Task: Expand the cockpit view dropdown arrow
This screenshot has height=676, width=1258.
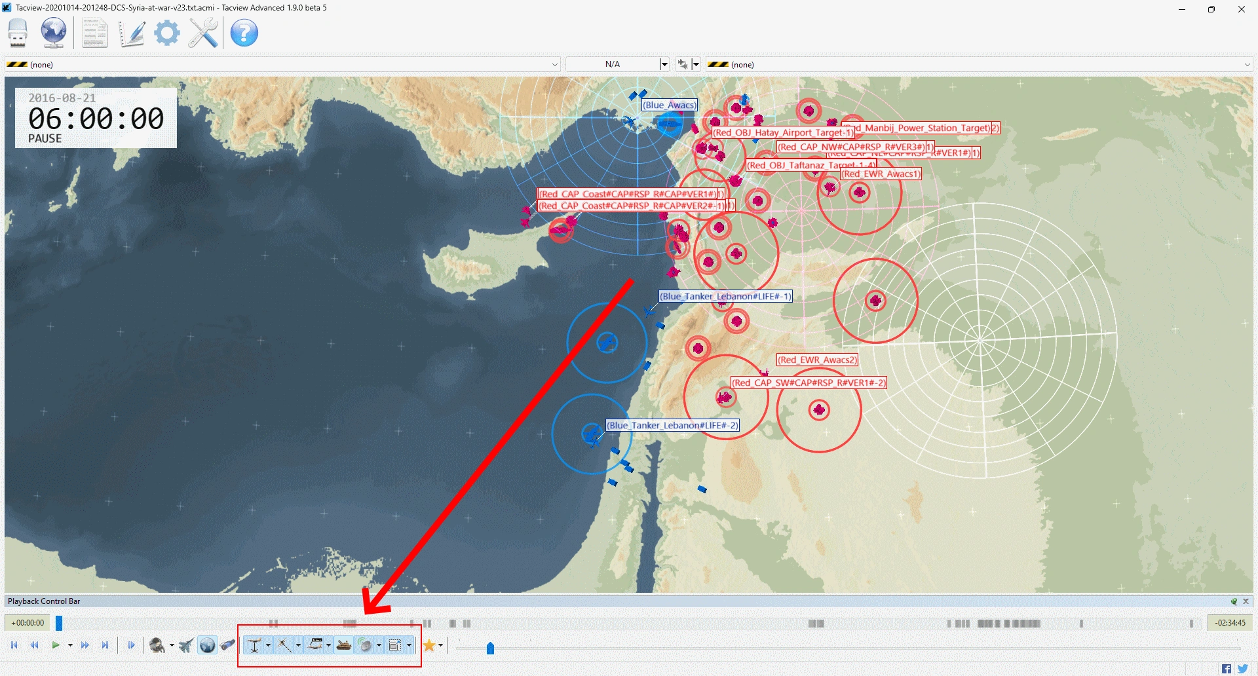Action: pyautogui.click(x=172, y=645)
